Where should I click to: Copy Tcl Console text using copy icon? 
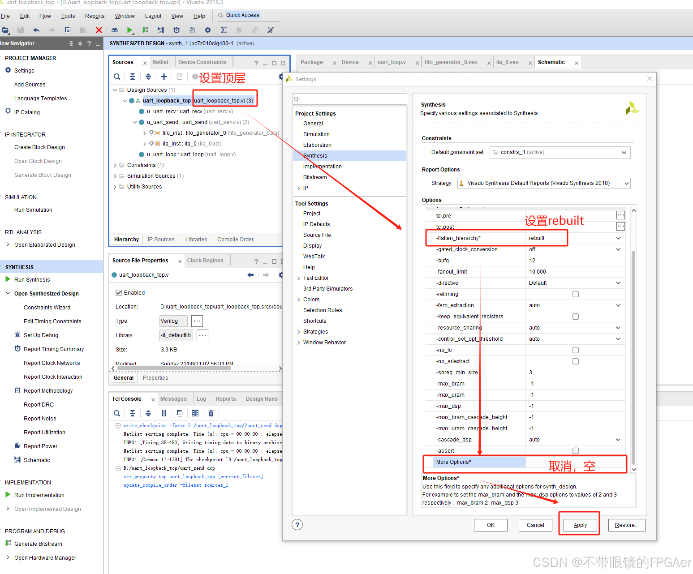(180, 413)
